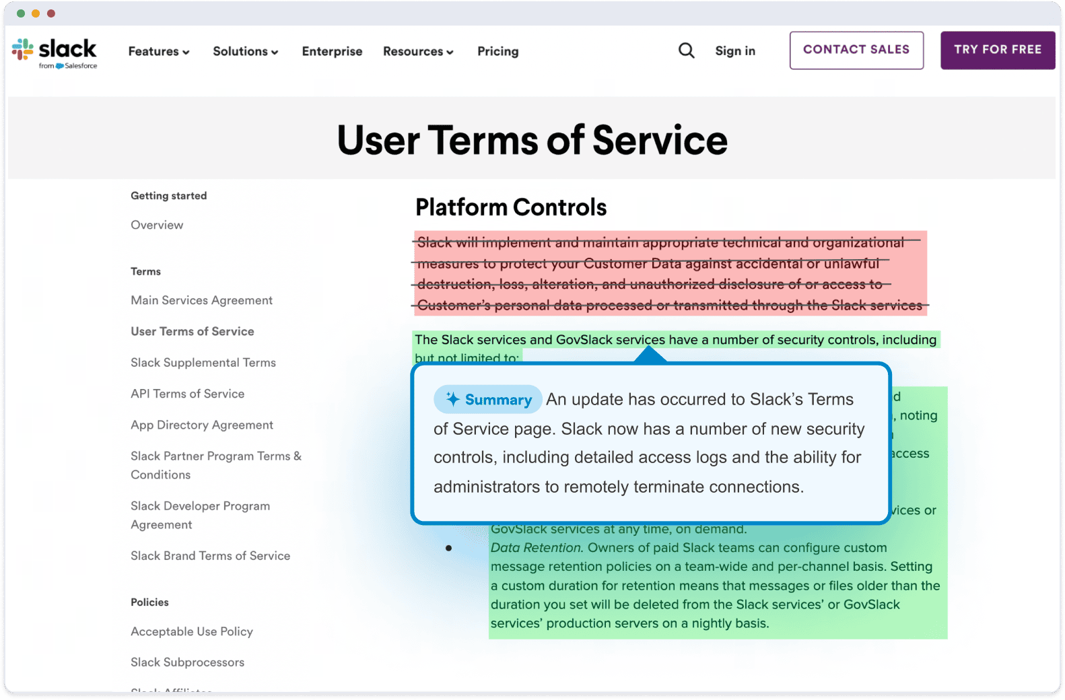Open Slack Brand Terms of Service link
Image resolution: width=1065 pixels, height=700 pixels.
click(211, 555)
